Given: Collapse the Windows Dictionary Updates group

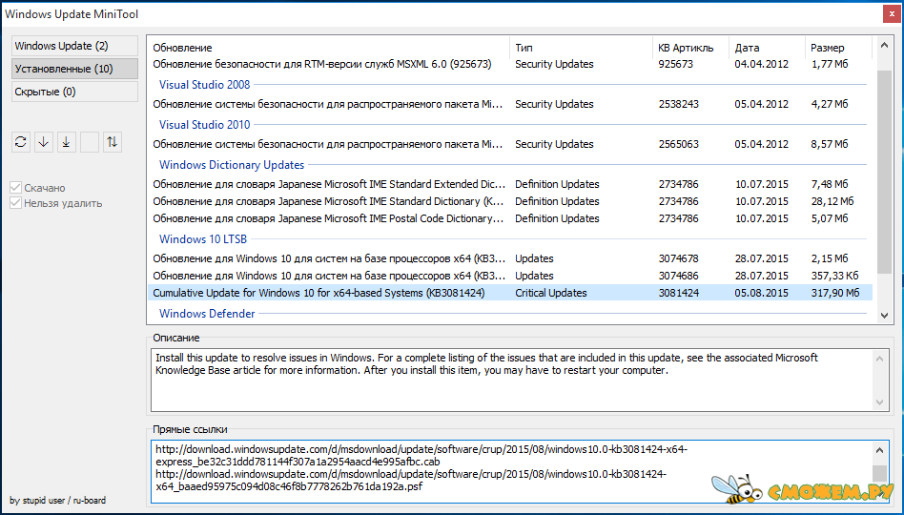Looking at the screenshot, I should [232, 165].
